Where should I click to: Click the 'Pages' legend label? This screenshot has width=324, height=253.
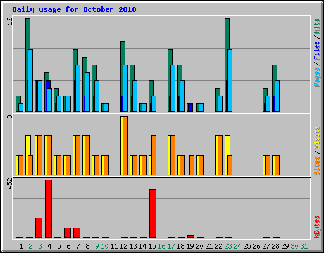(x=316, y=77)
